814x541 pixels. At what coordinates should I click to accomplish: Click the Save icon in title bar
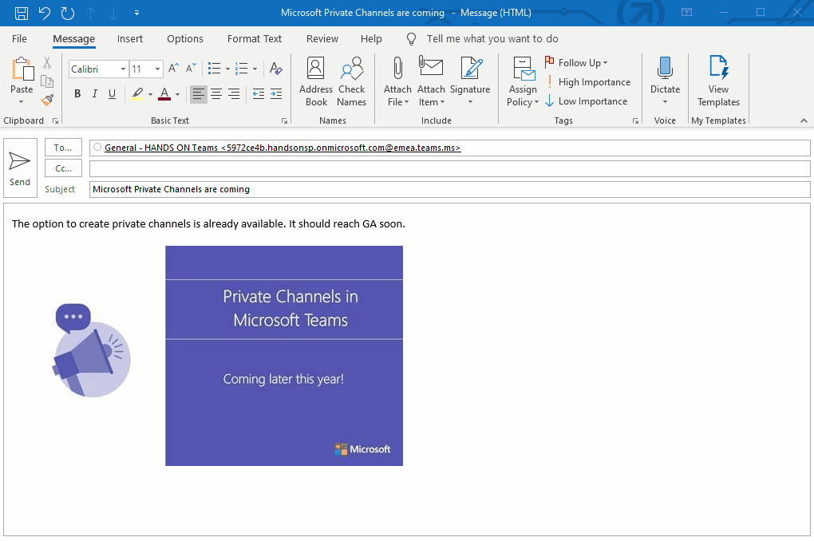[22, 13]
